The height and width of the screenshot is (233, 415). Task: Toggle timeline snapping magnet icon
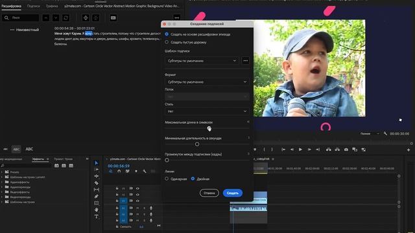119,171
